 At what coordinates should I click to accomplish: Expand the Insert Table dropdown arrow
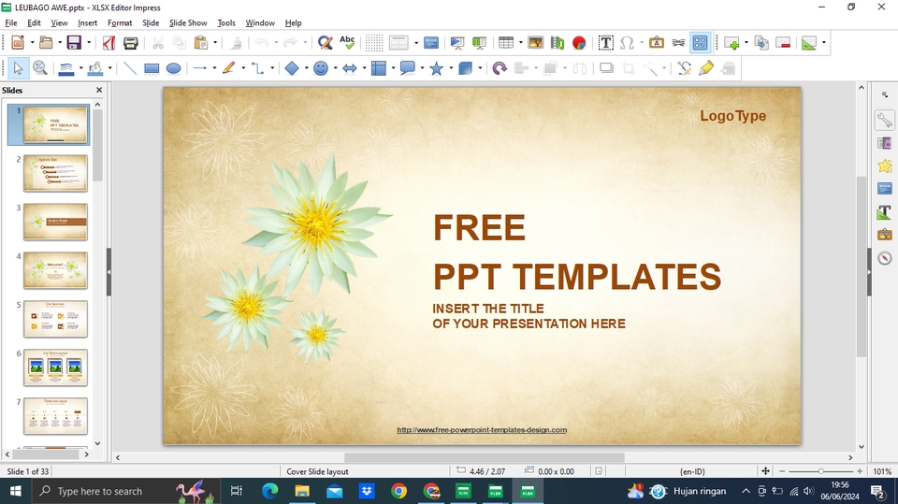click(x=521, y=43)
